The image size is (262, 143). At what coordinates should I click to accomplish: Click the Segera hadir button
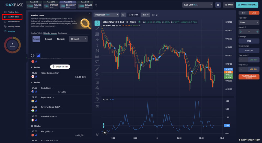60,67
